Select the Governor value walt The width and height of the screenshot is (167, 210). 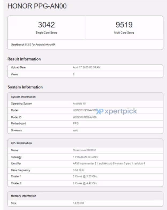tap(75, 130)
